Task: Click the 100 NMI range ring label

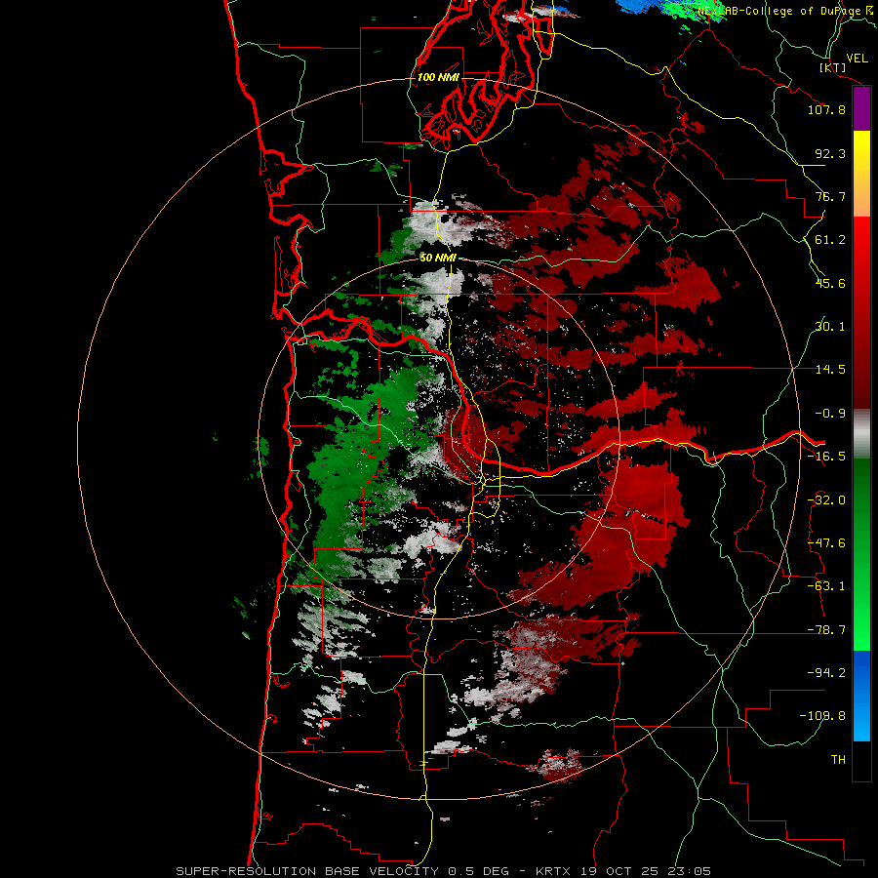Action: pyautogui.click(x=438, y=77)
